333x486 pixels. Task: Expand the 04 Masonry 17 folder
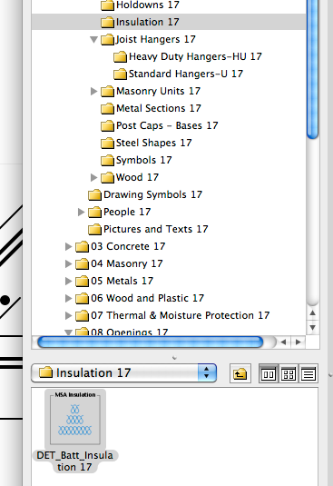point(68,263)
